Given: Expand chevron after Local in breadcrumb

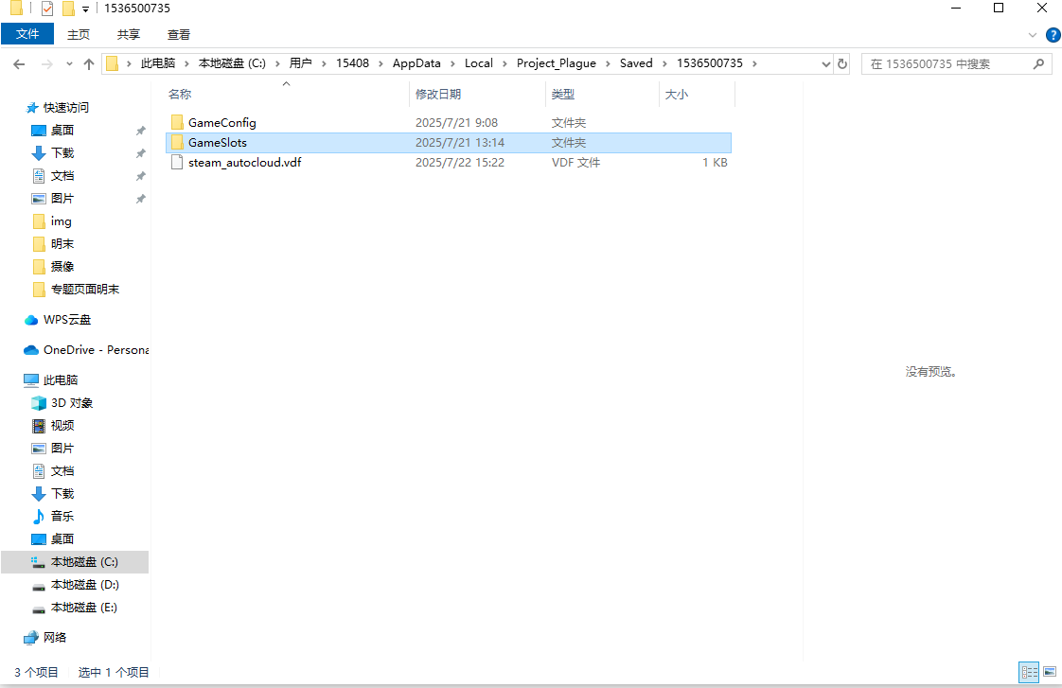Looking at the screenshot, I should [x=504, y=64].
